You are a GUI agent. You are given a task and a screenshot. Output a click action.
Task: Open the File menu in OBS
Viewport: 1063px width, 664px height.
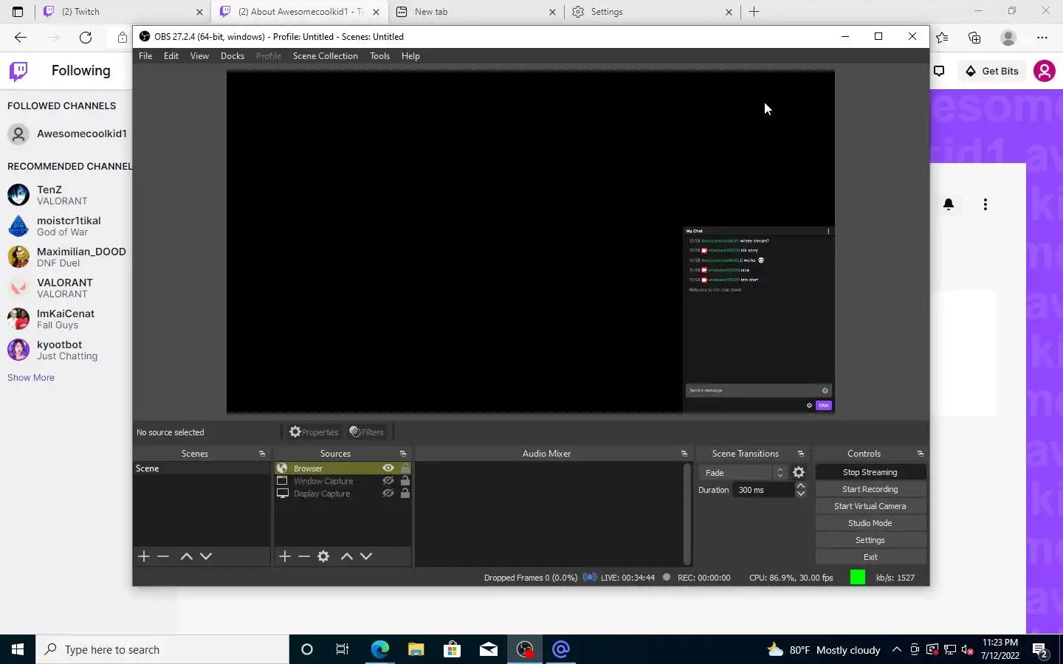[145, 56]
